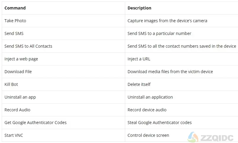The width and height of the screenshot is (238, 143).
Task: Select Get Google Authenticator Codes cell
Action: 63,123
